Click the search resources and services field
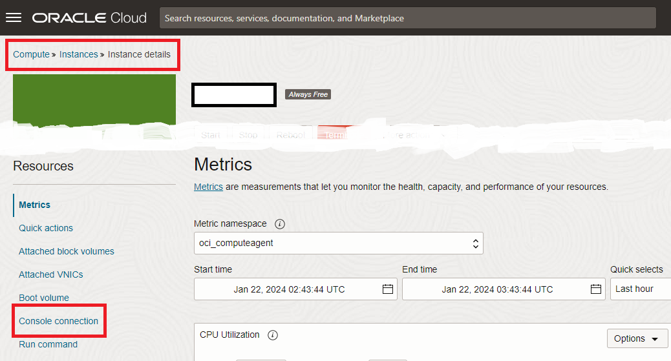Screen dimensions: 671x361 click(407, 18)
